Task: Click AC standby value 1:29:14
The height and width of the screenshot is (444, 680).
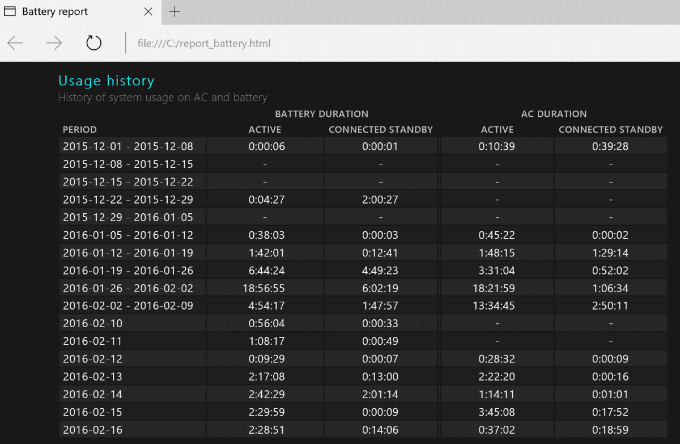Action: (x=611, y=253)
